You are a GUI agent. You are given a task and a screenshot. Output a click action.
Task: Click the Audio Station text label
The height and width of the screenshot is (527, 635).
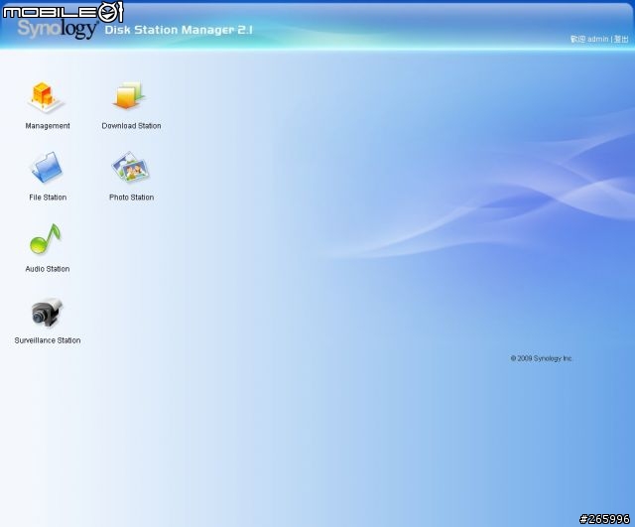click(48, 269)
